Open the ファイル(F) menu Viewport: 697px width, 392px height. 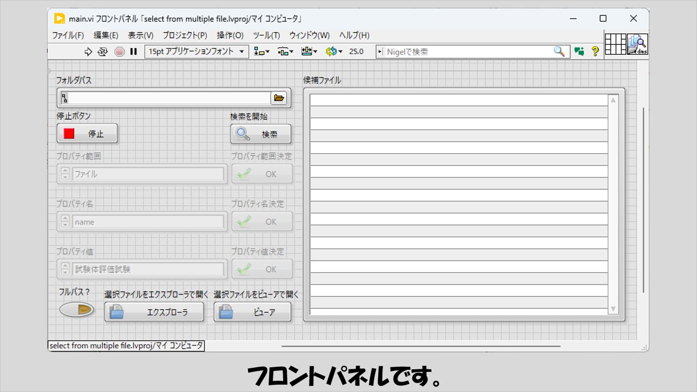pos(68,36)
